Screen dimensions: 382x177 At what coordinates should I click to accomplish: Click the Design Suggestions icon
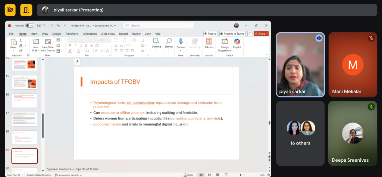click(225, 42)
